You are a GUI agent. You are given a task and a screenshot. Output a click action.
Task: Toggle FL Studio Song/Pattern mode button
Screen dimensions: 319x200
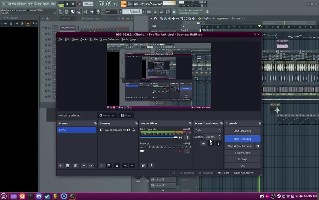(61, 4)
